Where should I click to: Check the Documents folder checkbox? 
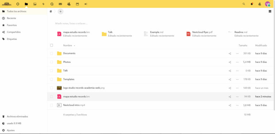52,53
